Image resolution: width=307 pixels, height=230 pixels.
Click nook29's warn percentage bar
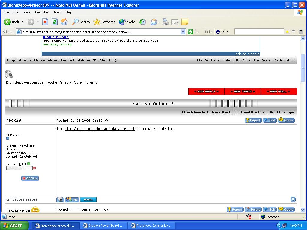[x=19, y=168]
